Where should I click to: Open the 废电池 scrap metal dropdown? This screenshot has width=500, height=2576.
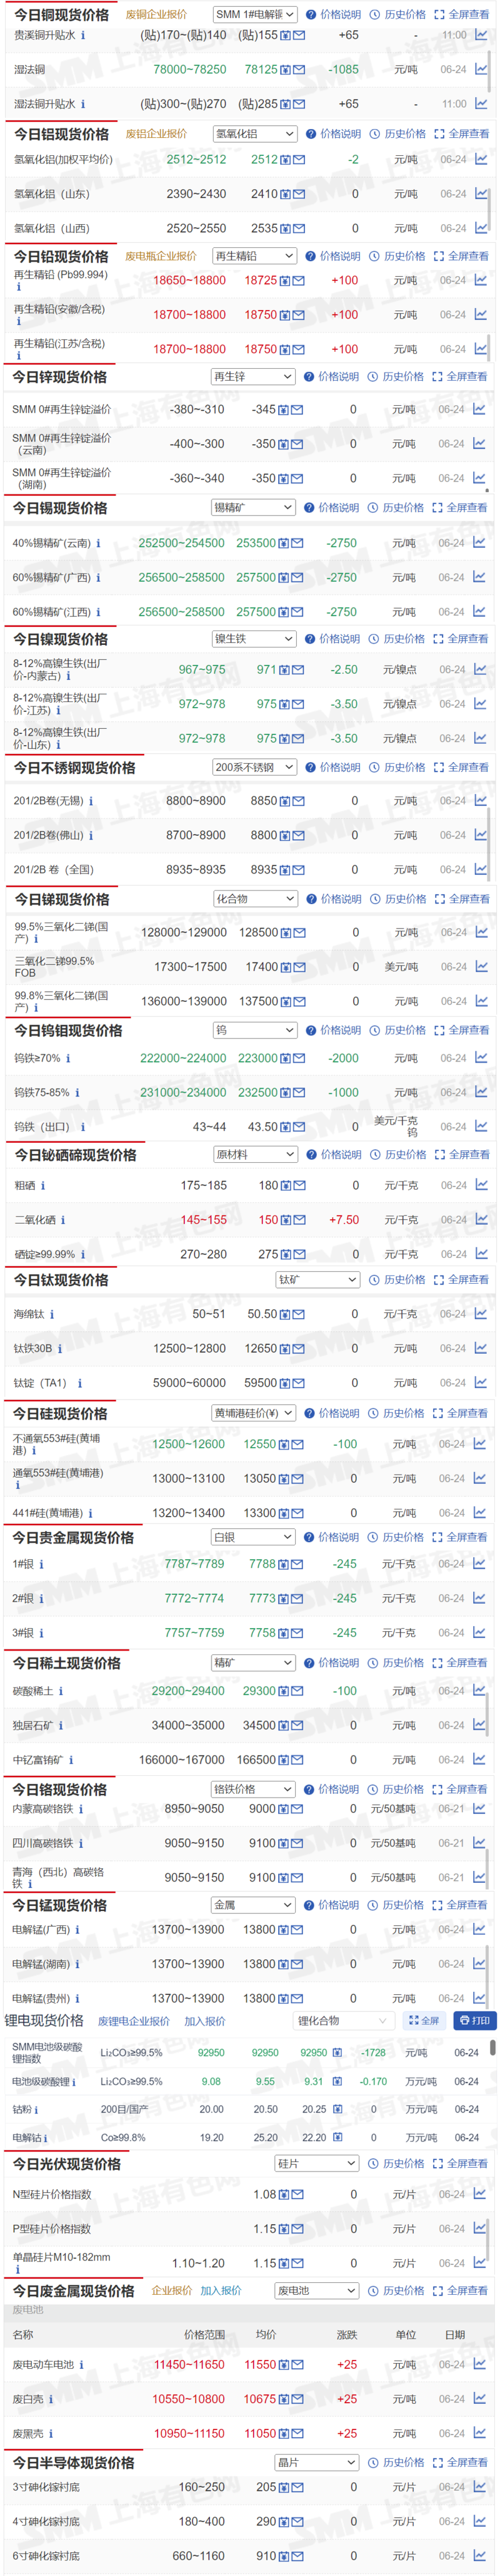316,2290
